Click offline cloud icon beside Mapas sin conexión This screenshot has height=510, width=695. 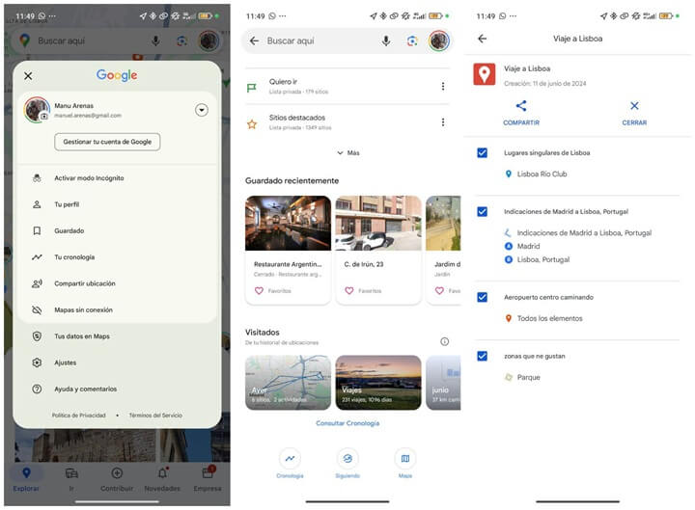point(37,309)
